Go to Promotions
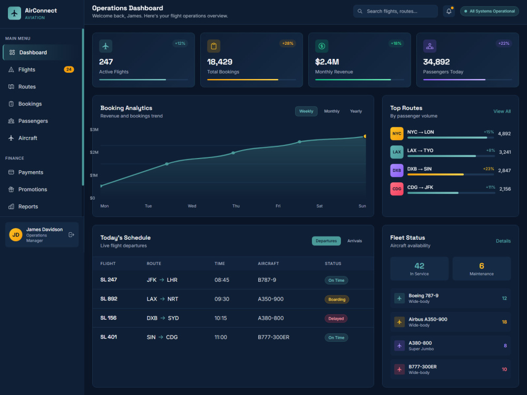Viewport: 527px width, 395px height. (41, 190)
